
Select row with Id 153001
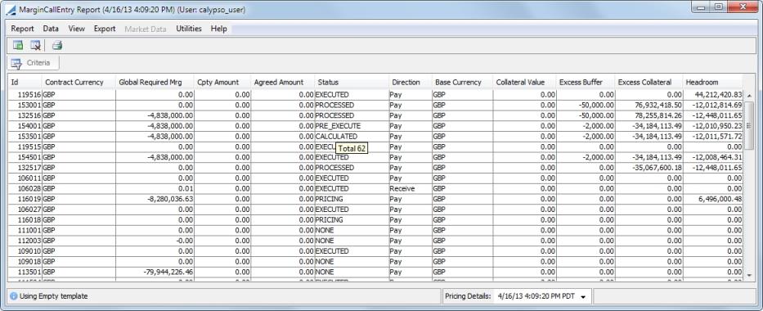375,105
